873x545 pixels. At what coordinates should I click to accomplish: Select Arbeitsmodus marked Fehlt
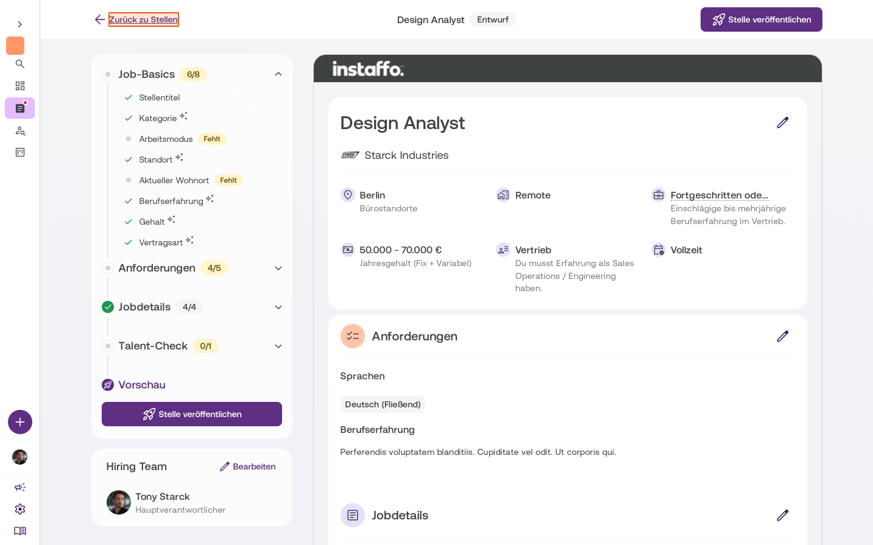[166, 139]
